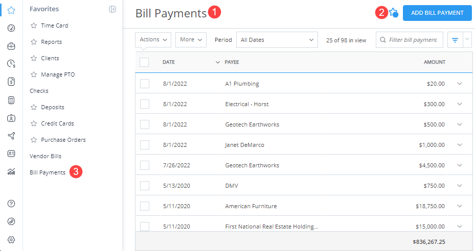Screen dimensions: 475x251
Task: Expand the DMV row chevron
Action: [460, 186]
